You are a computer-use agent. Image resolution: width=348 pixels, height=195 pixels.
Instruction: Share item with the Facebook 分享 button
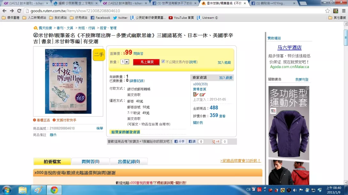pos(179,142)
